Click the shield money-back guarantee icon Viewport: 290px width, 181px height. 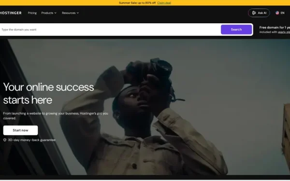point(5,140)
